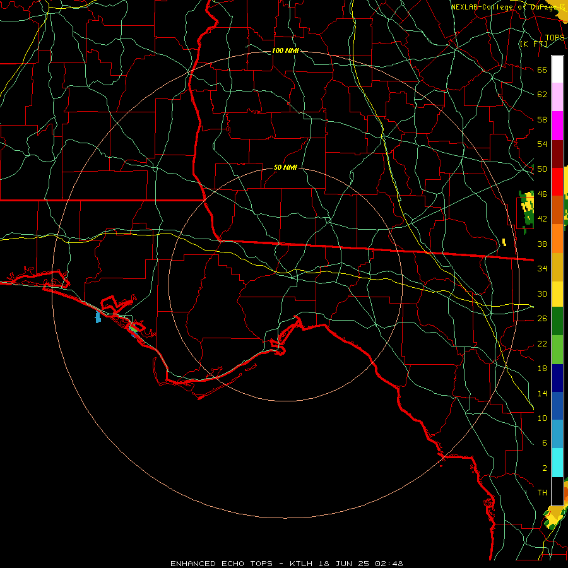568x568 pixels.
Task: Click the dark red 54 kft swatch
Action: coord(557,153)
